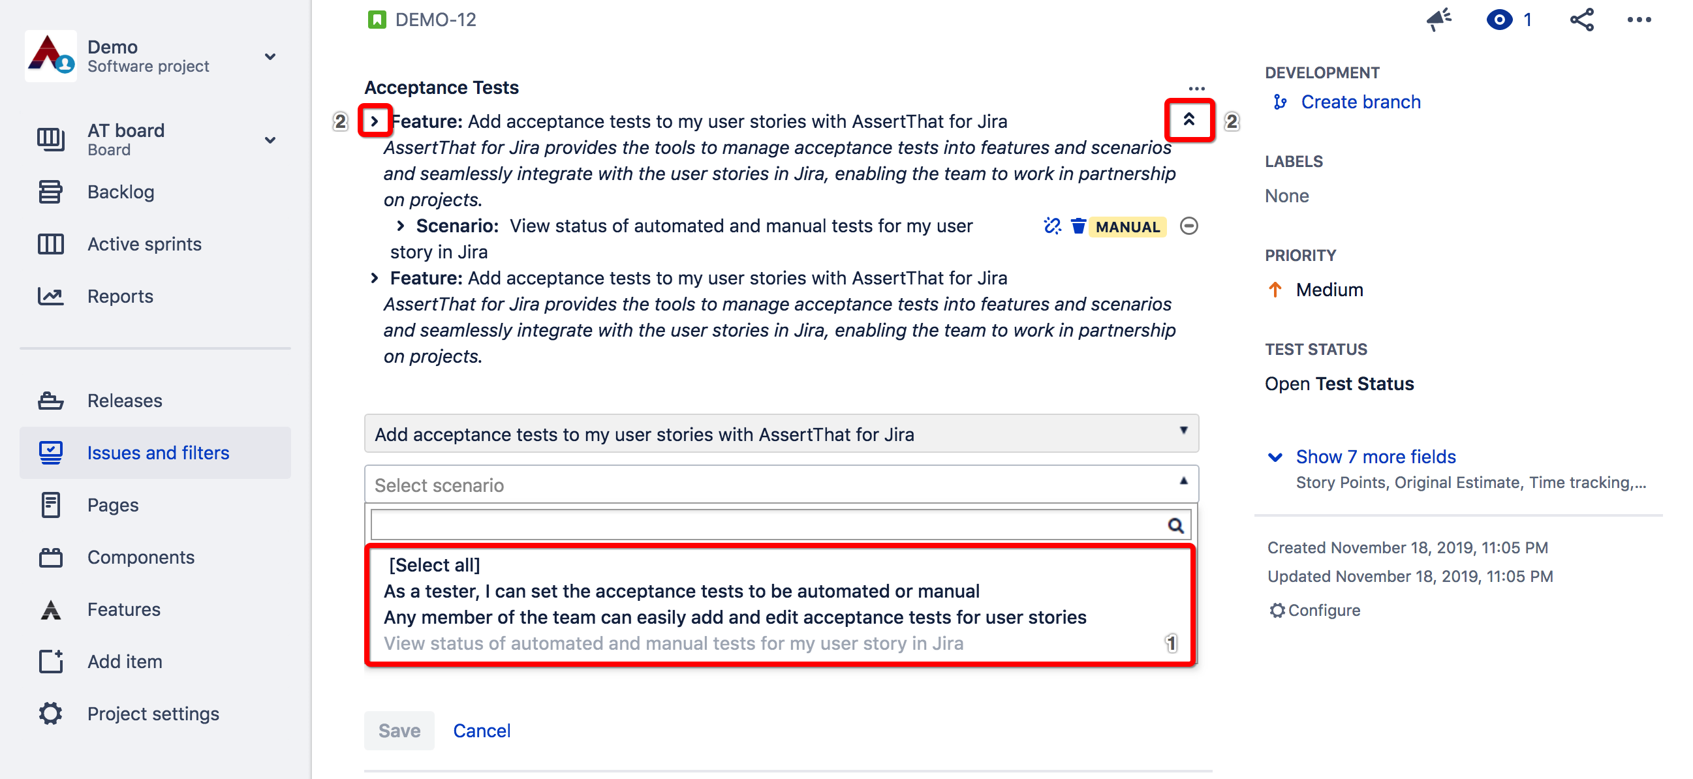Open Test Status link
Screen dimensions: 1693x779
[x=1339, y=384]
